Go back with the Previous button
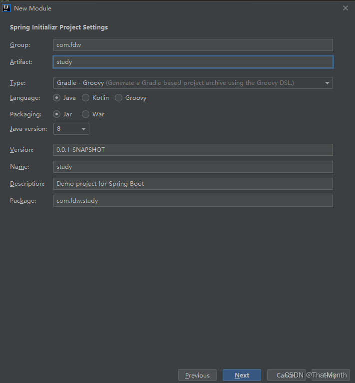 pyautogui.click(x=197, y=375)
